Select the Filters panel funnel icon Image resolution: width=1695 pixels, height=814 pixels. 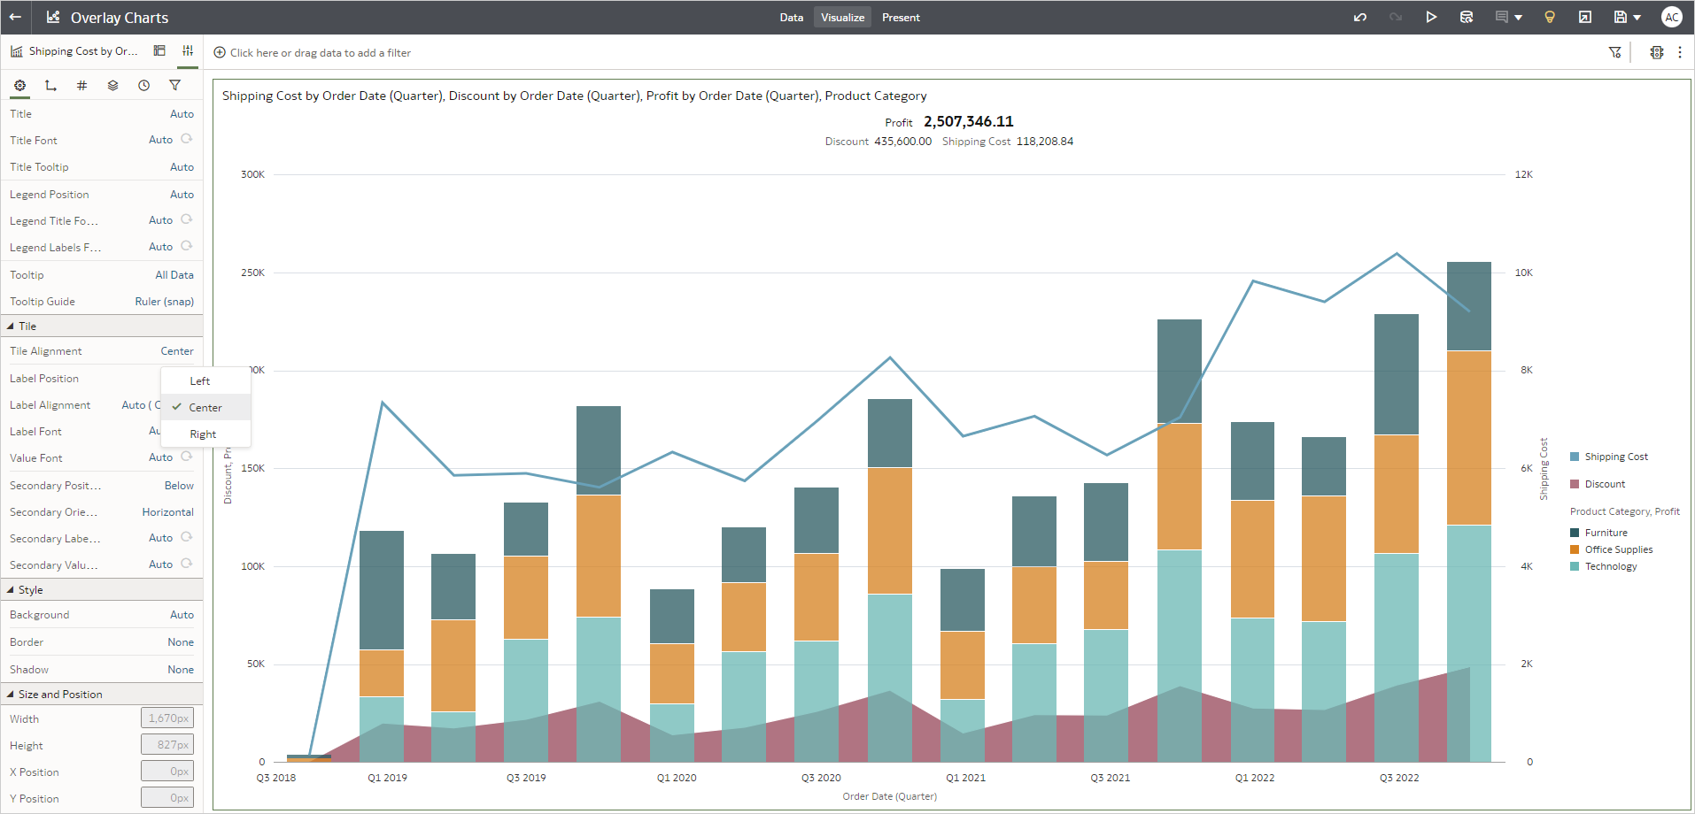174,85
